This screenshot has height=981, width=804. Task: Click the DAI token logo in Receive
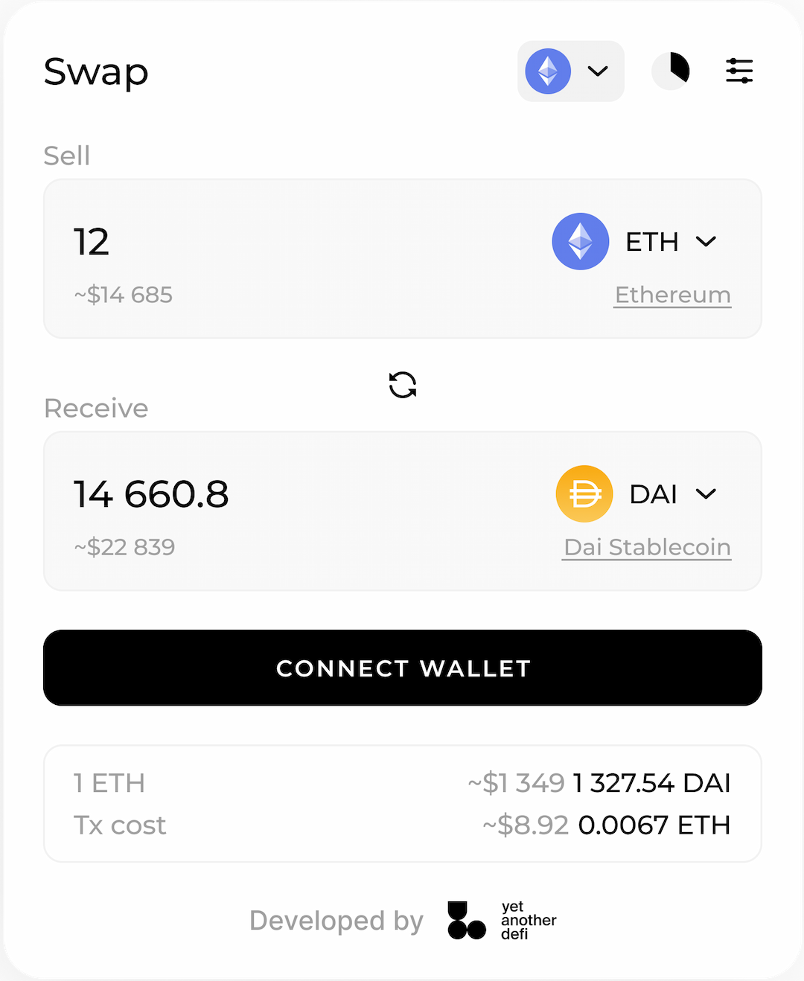584,494
